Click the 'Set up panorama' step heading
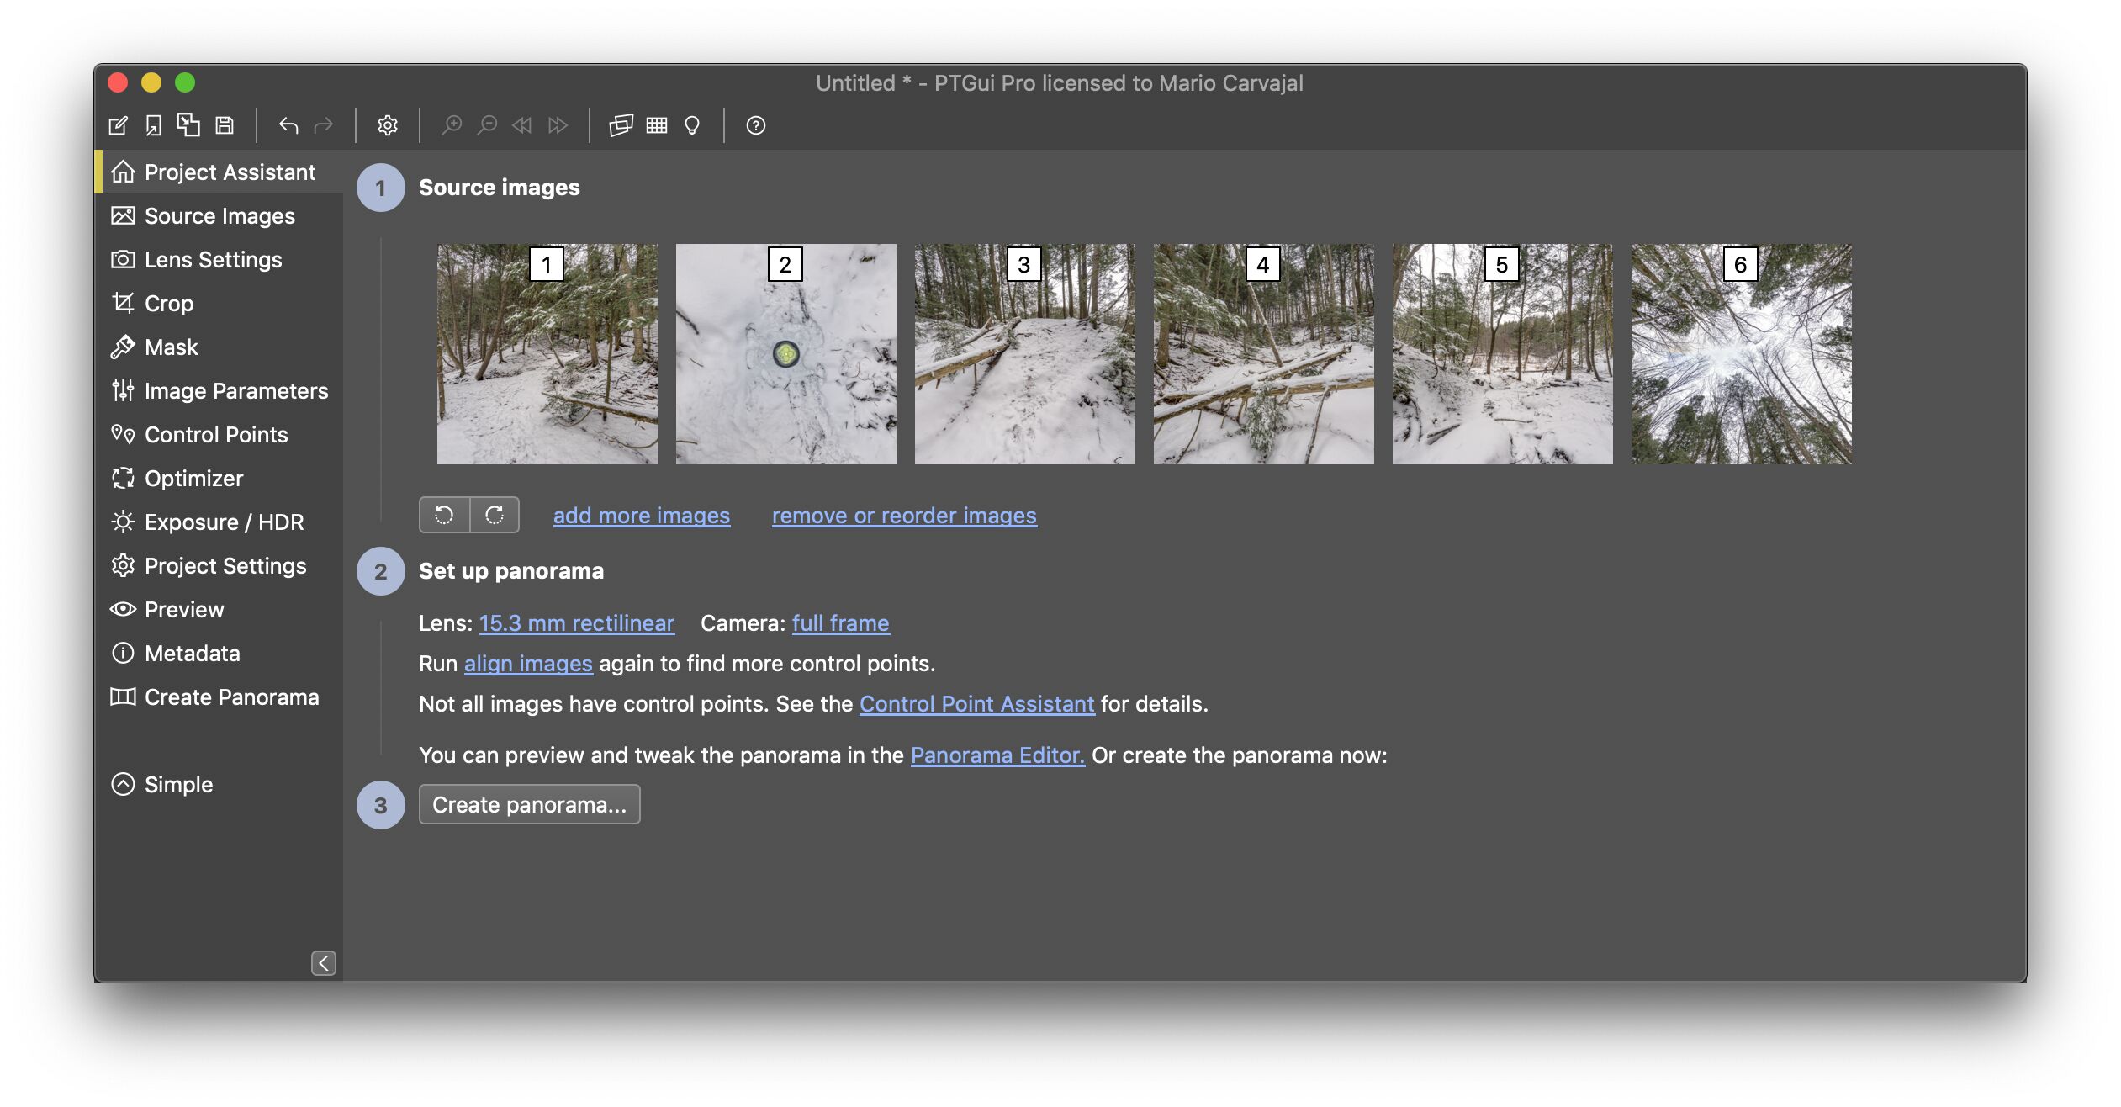The image size is (2121, 1107). 511,570
